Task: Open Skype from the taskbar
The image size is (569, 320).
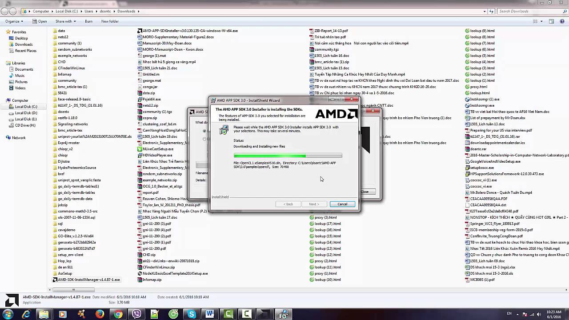Action: (192, 314)
